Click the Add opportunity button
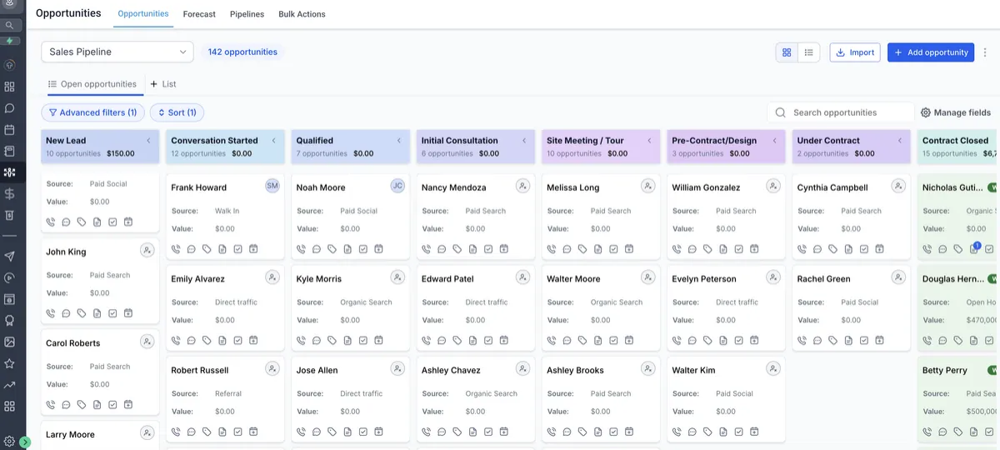The height and width of the screenshot is (450, 1000). click(x=931, y=52)
